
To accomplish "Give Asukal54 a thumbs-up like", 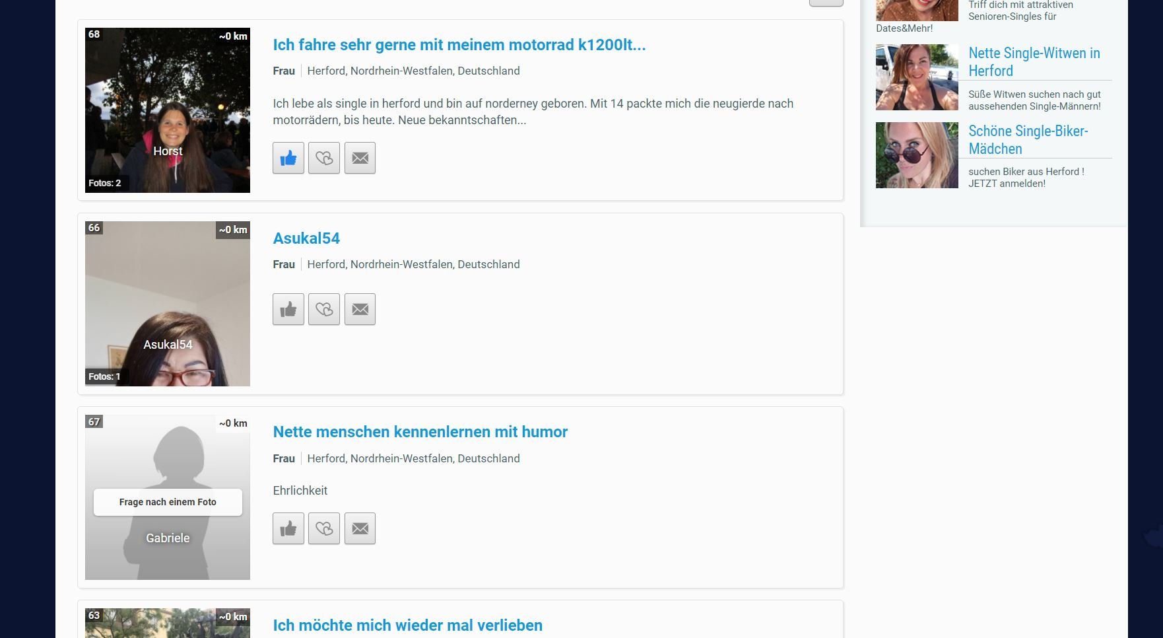I will 288,309.
